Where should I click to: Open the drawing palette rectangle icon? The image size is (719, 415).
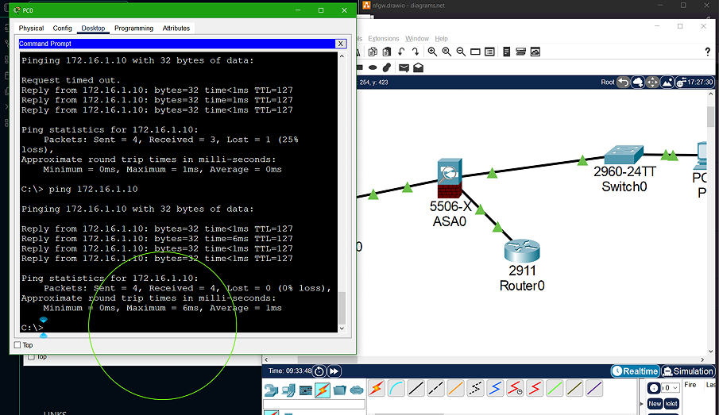[475, 52]
